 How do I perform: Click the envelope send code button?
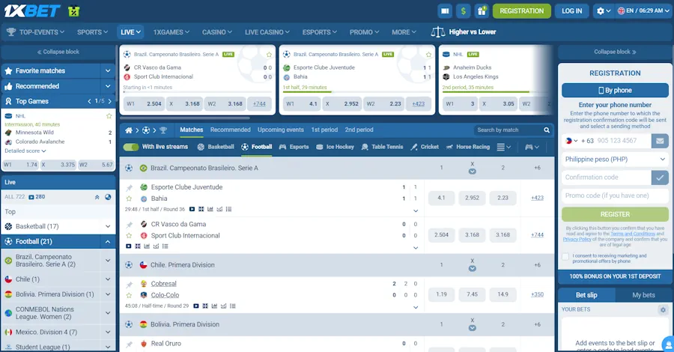click(660, 141)
